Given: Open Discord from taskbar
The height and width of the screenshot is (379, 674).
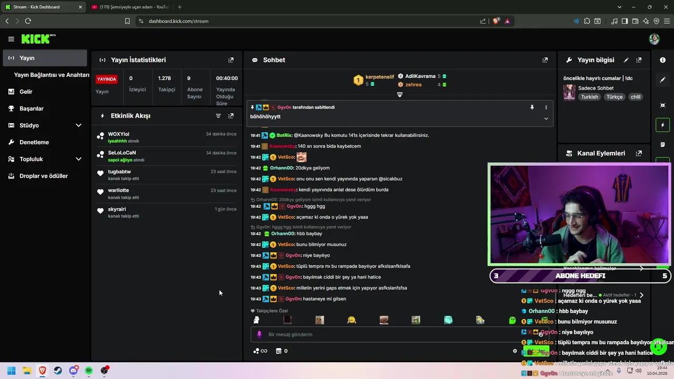Looking at the screenshot, I should [74, 371].
